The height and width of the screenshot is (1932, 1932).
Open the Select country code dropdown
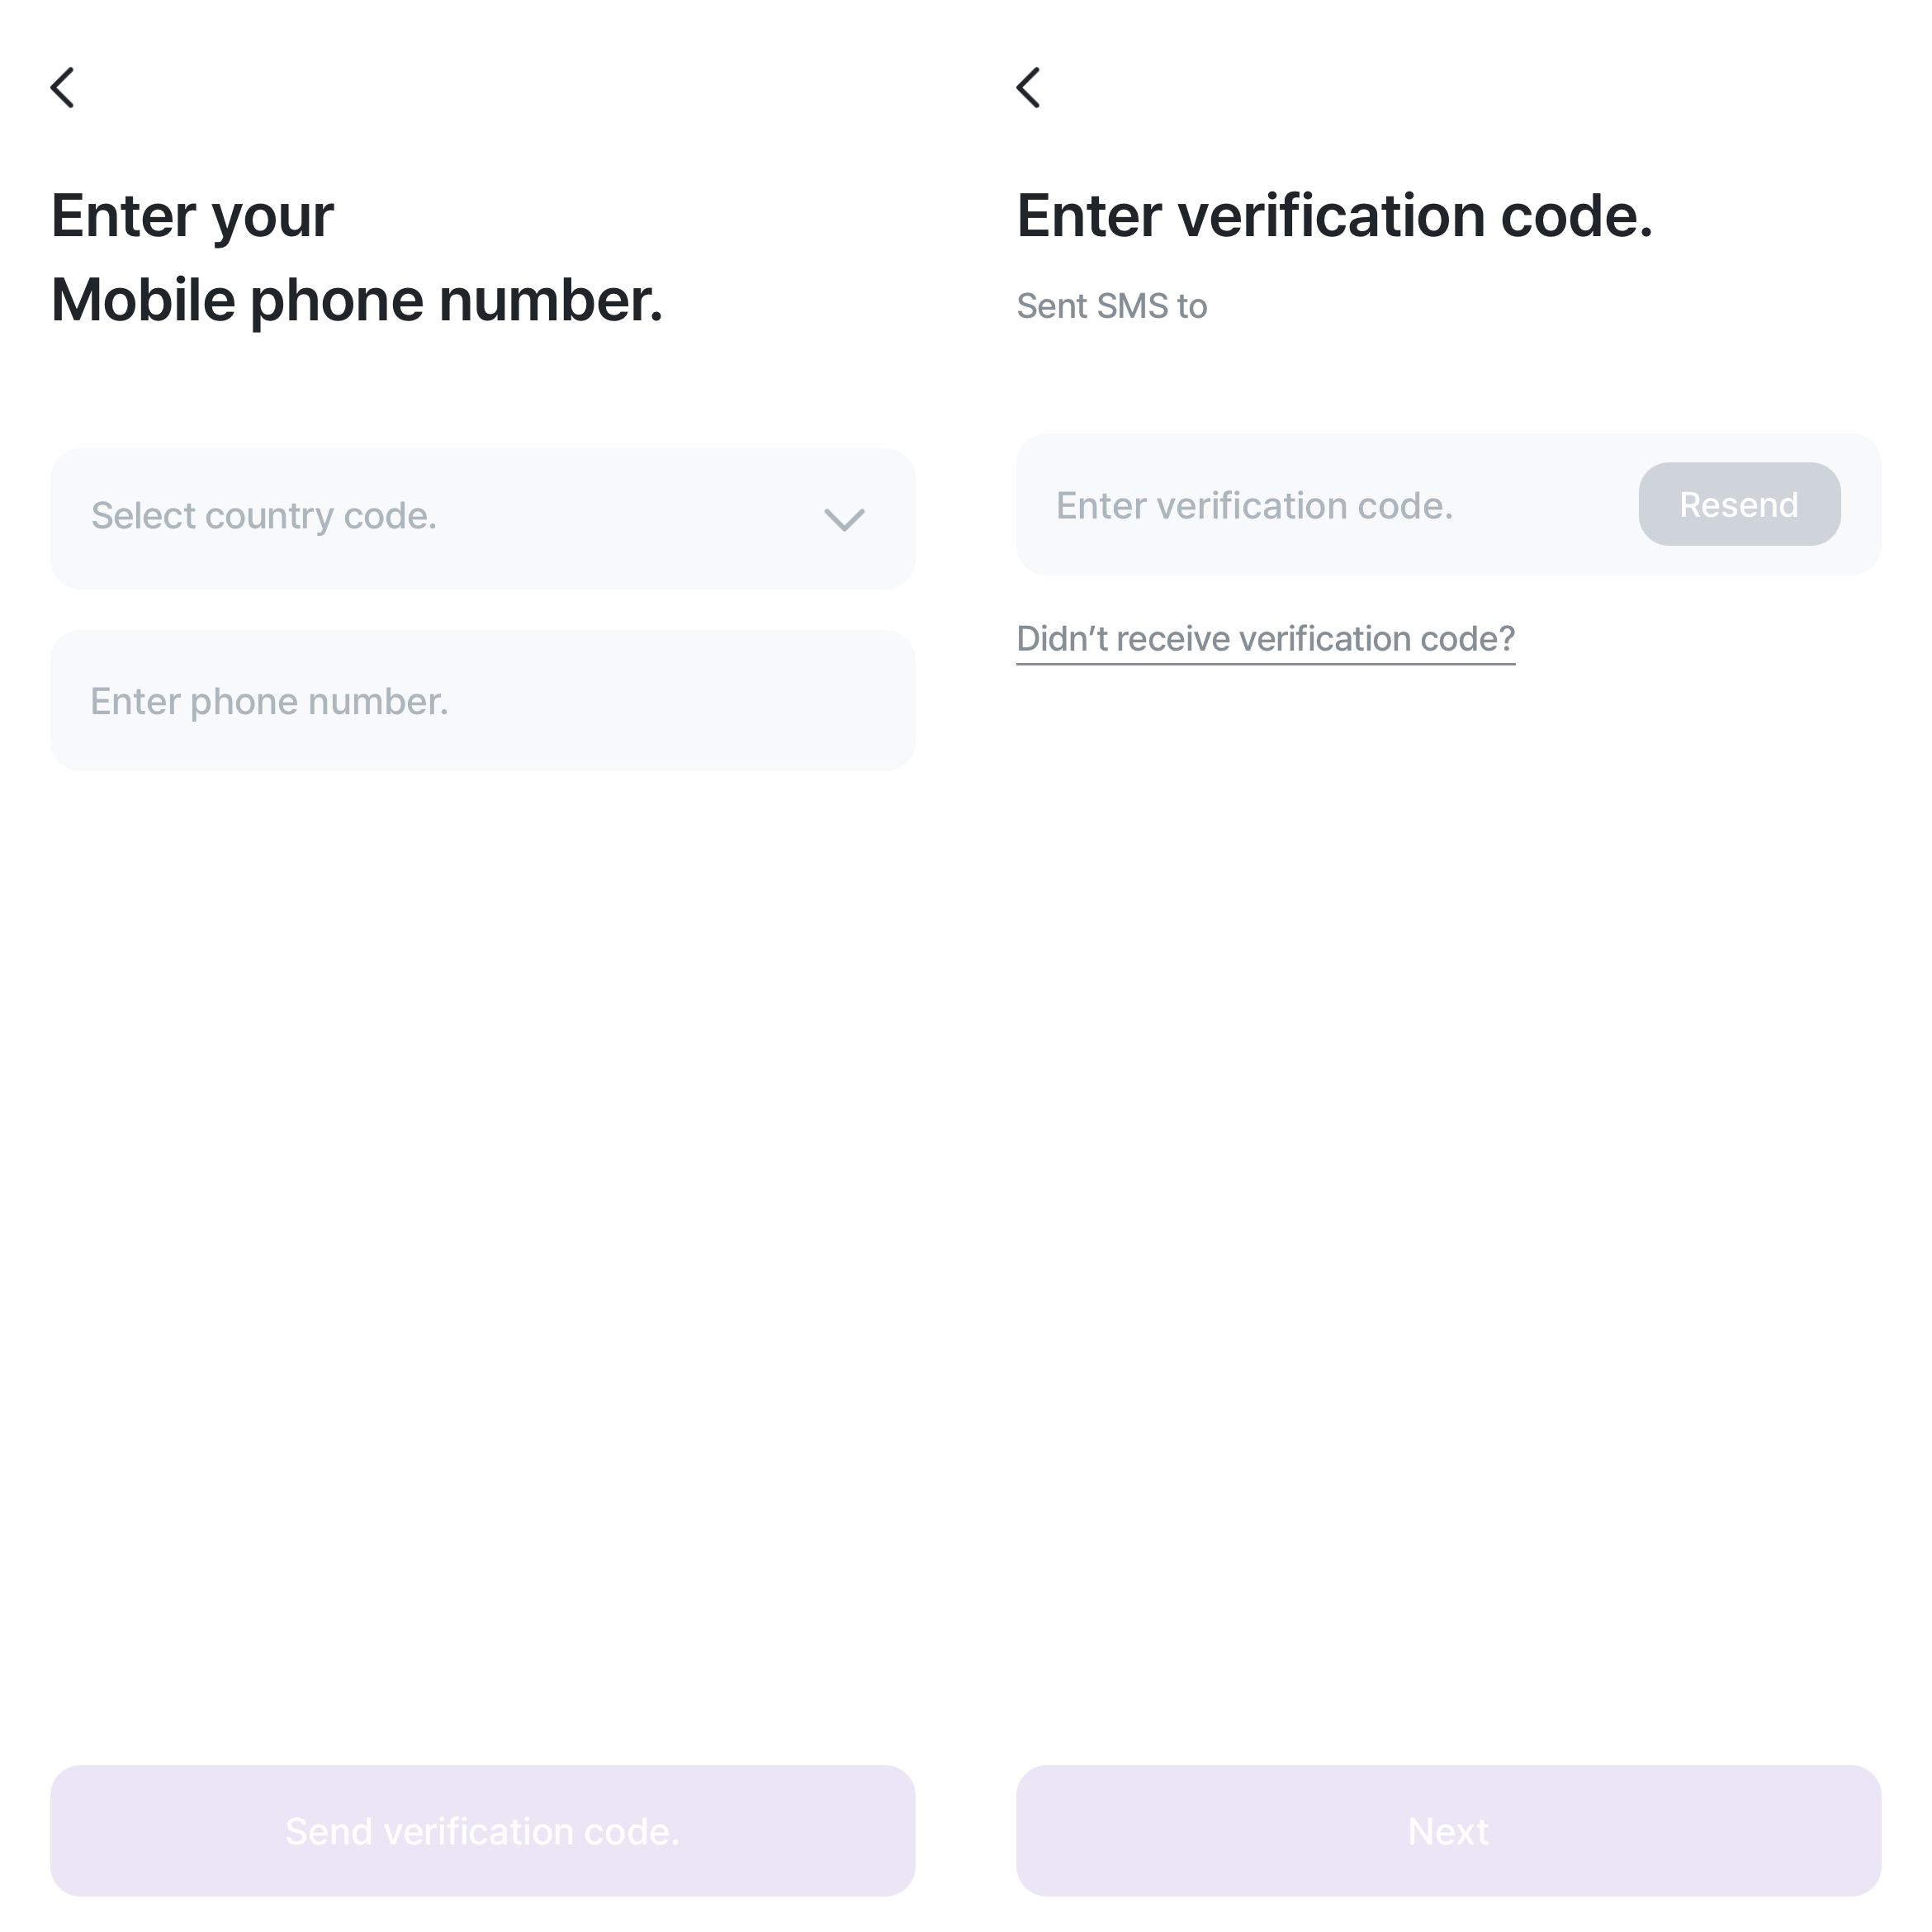(482, 518)
